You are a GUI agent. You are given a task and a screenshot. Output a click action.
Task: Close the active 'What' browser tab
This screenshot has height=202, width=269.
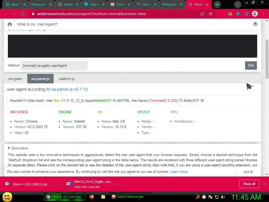coord(207,4)
